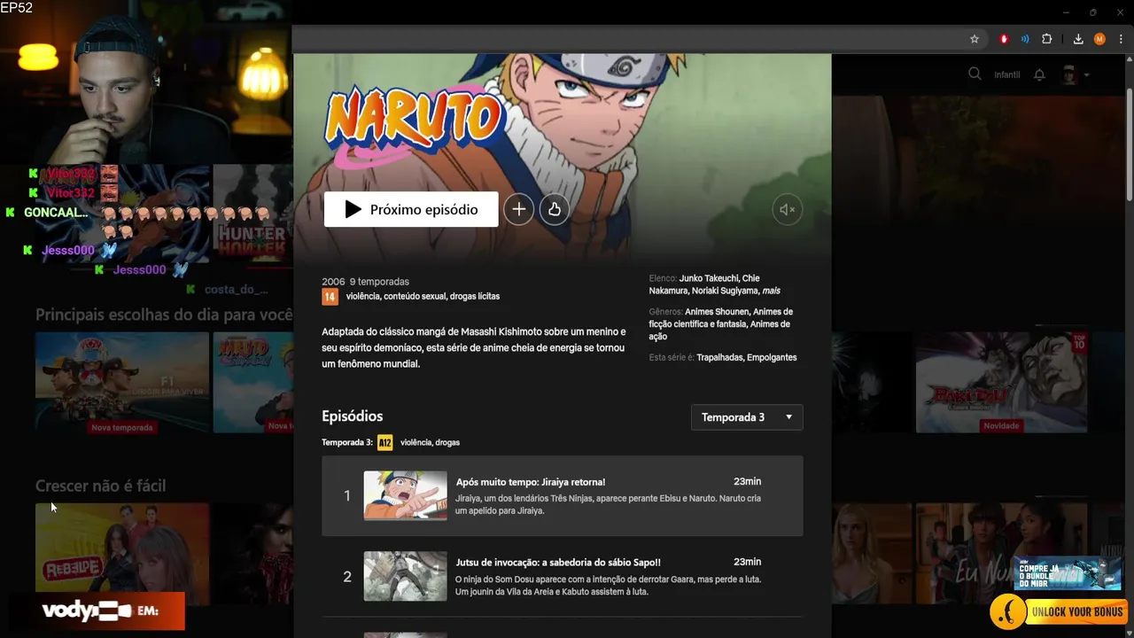Click 'Principais escolhas do dia para você' heading

[164, 315]
